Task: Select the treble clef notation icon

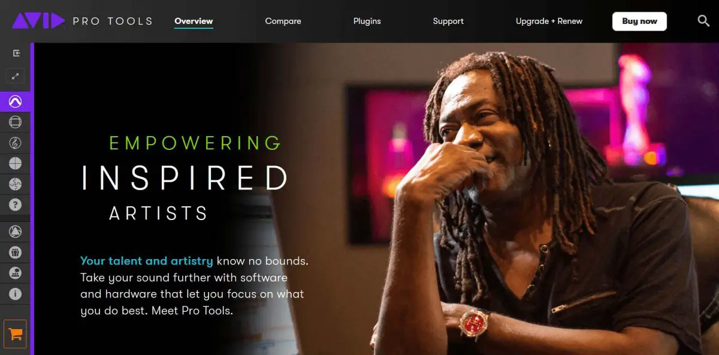Action: (16, 143)
